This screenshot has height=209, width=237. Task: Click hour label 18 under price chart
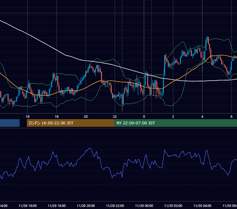tap(57, 117)
